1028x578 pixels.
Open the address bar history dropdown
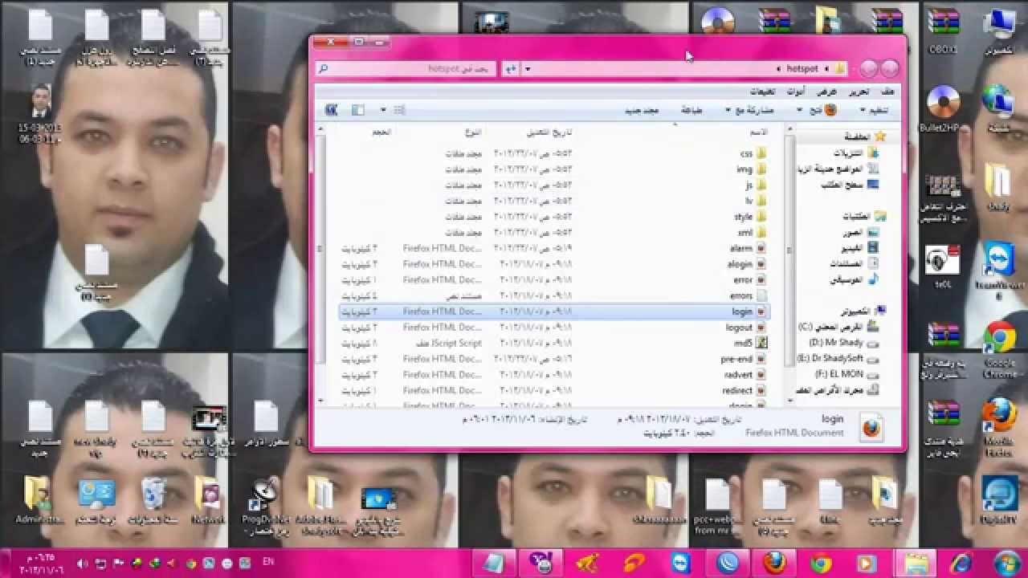(x=528, y=69)
